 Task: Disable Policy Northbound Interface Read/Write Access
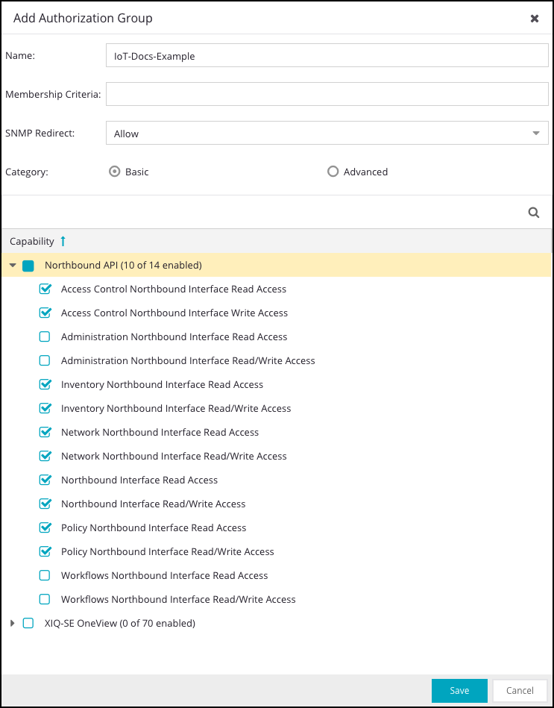click(45, 551)
